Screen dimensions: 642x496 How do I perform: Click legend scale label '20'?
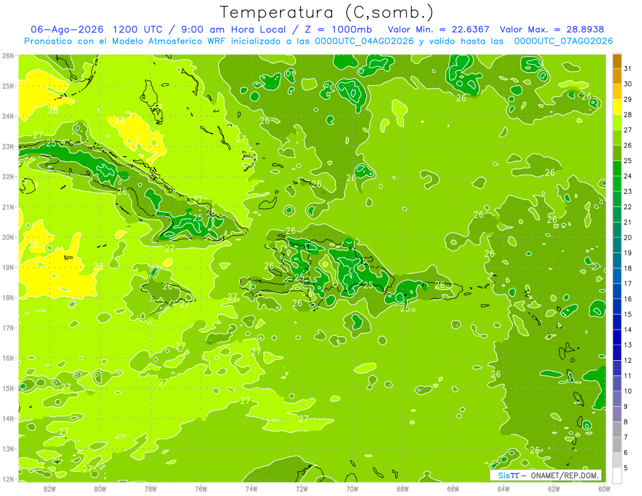(628, 238)
